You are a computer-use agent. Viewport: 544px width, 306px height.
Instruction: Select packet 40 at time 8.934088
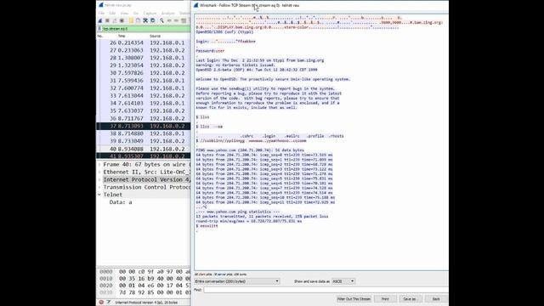coord(144,149)
